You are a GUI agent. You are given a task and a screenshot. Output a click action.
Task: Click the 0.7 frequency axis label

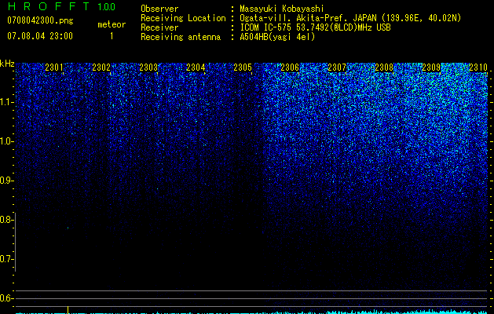(x=6, y=259)
